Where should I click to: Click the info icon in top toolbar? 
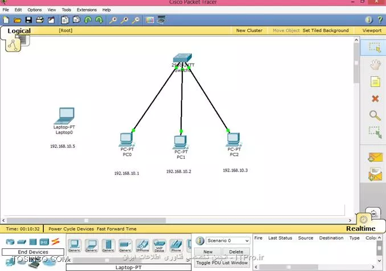(x=369, y=20)
